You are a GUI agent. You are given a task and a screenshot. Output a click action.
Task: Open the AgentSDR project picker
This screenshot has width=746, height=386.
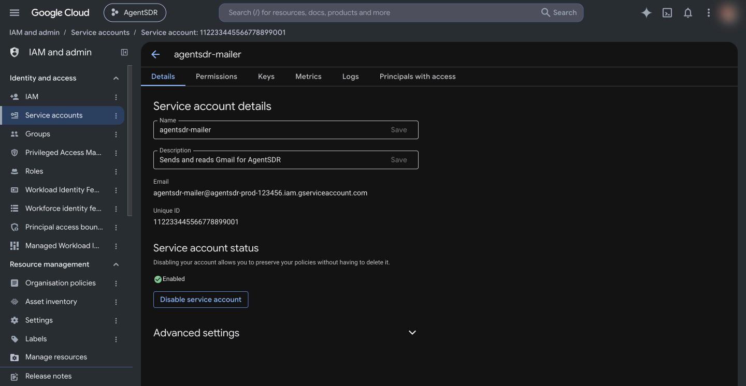tap(135, 12)
